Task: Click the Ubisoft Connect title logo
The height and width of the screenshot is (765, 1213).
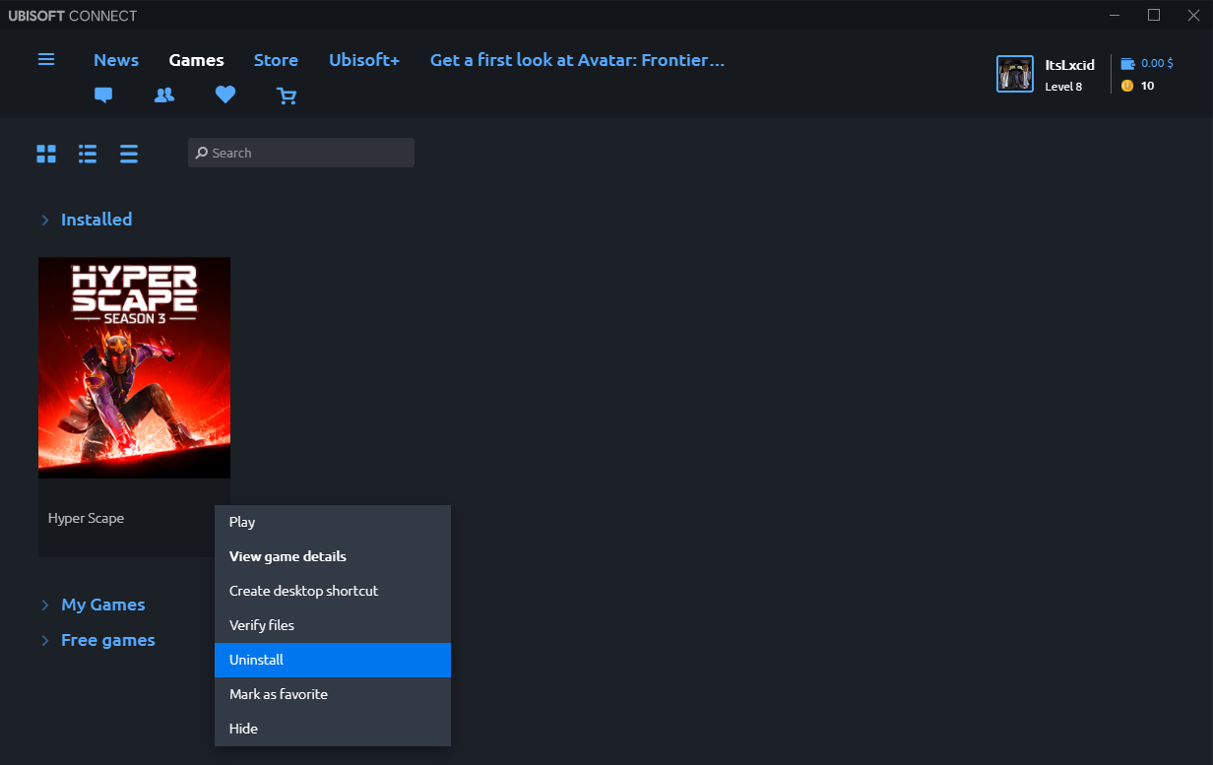Action: [x=73, y=16]
